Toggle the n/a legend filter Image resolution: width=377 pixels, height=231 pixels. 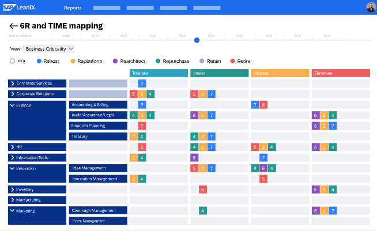[13, 61]
